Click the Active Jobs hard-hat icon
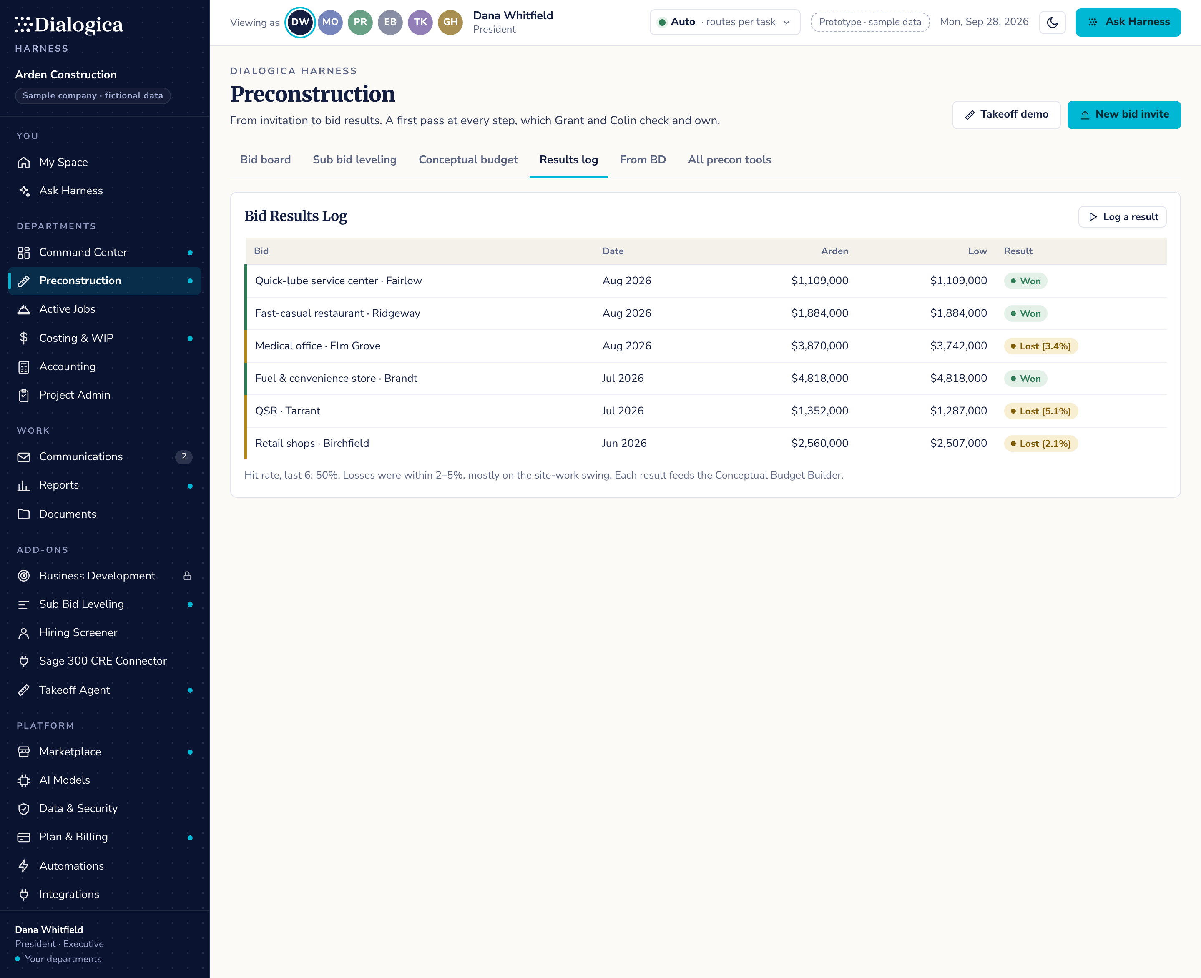 (24, 309)
